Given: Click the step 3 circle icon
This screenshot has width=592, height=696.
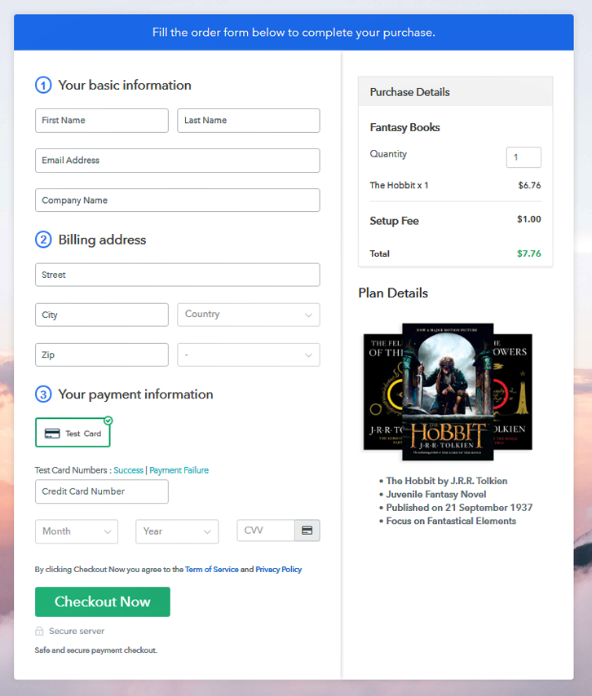Looking at the screenshot, I should [x=43, y=394].
